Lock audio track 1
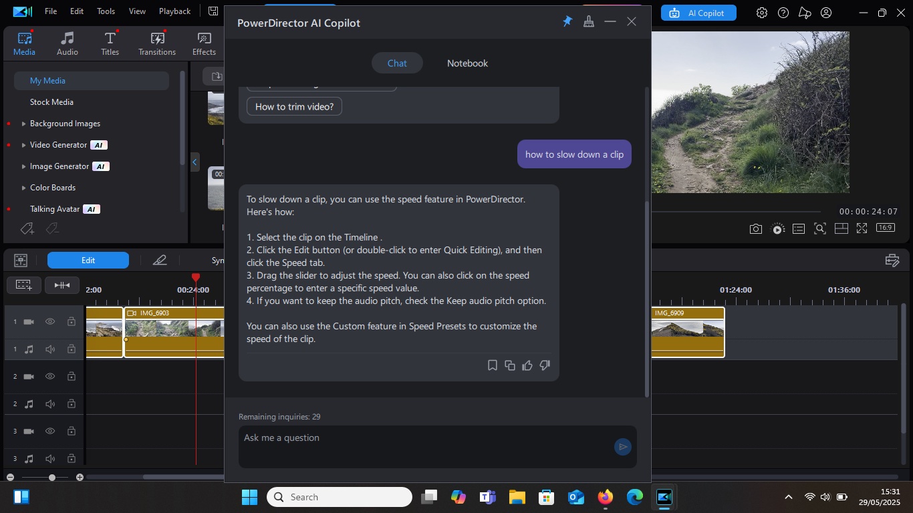The image size is (913, 513). tap(71, 349)
